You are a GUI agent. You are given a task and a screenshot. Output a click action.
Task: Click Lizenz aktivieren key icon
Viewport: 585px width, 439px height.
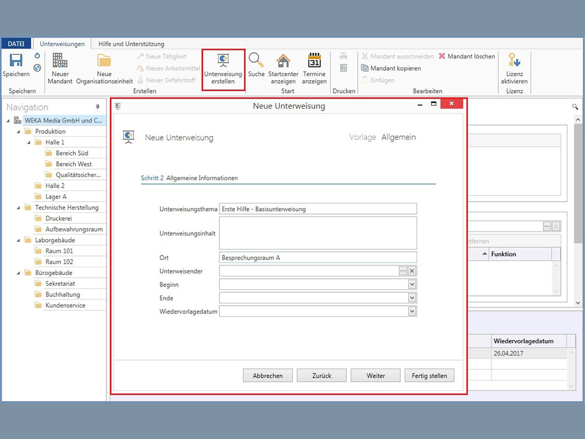(x=514, y=61)
